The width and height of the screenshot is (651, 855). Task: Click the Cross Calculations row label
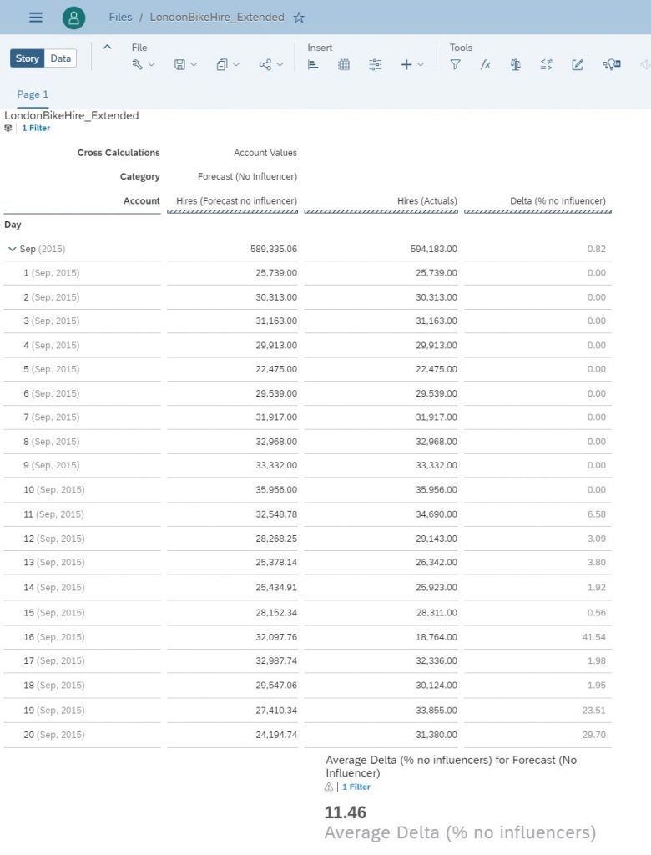119,153
